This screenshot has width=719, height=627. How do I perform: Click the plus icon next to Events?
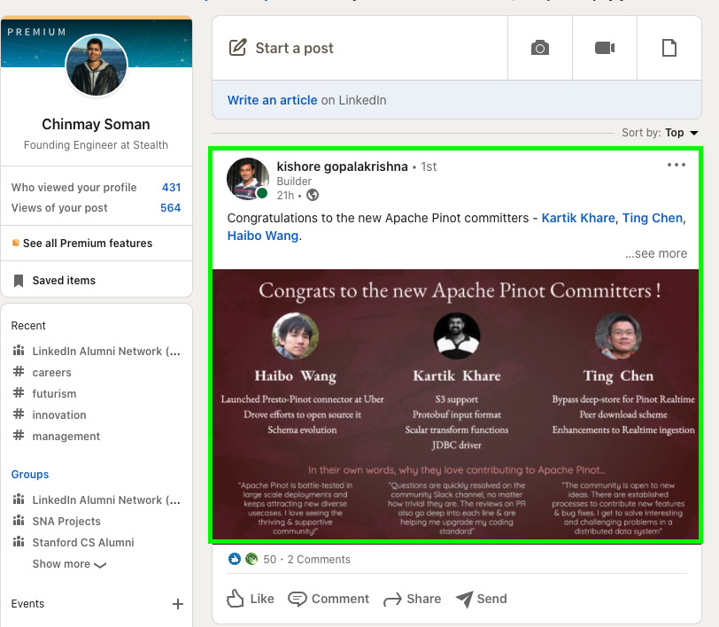pos(178,604)
